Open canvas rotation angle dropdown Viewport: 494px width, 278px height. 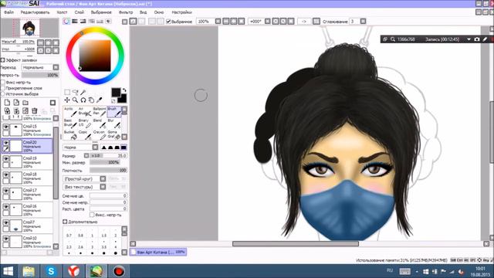(x=268, y=21)
